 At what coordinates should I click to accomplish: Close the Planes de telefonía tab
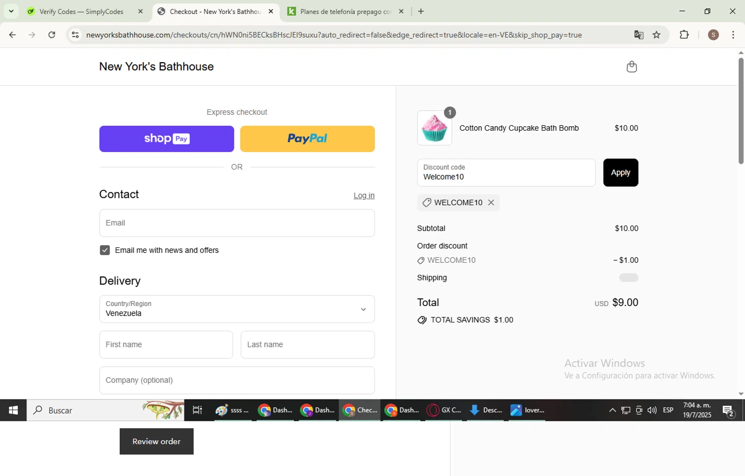pyautogui.click(x=401, y=11)
